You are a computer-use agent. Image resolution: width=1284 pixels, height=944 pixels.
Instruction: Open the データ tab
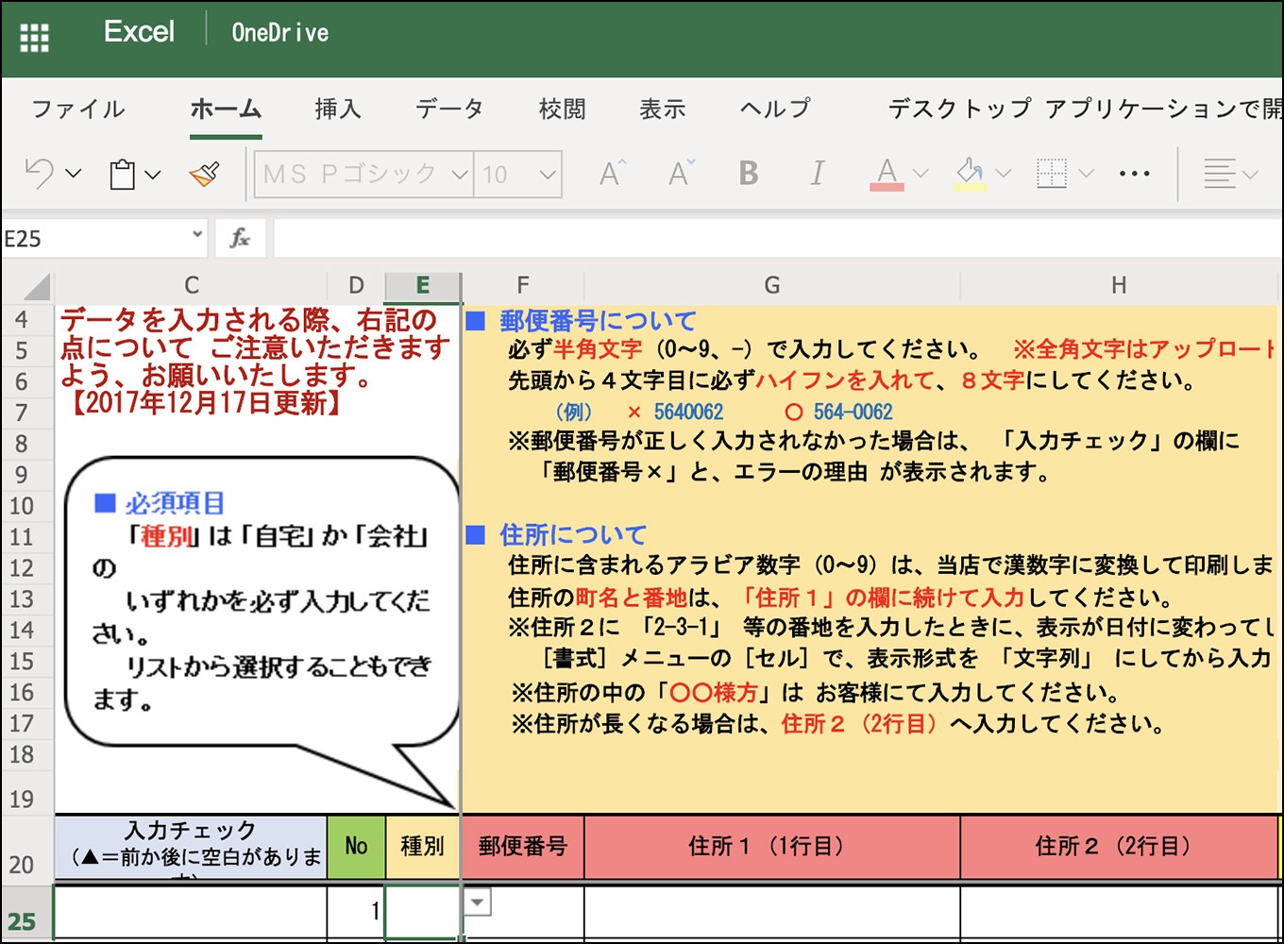(449, 110)
